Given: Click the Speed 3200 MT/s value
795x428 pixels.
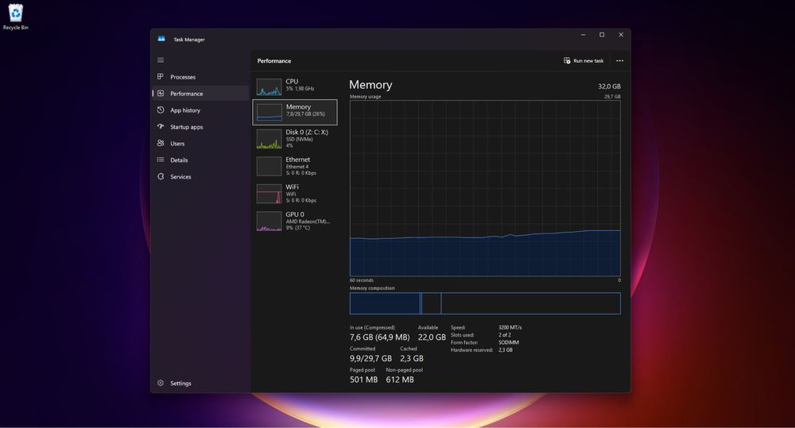Looking at the screenshot, I should (510, 327).
